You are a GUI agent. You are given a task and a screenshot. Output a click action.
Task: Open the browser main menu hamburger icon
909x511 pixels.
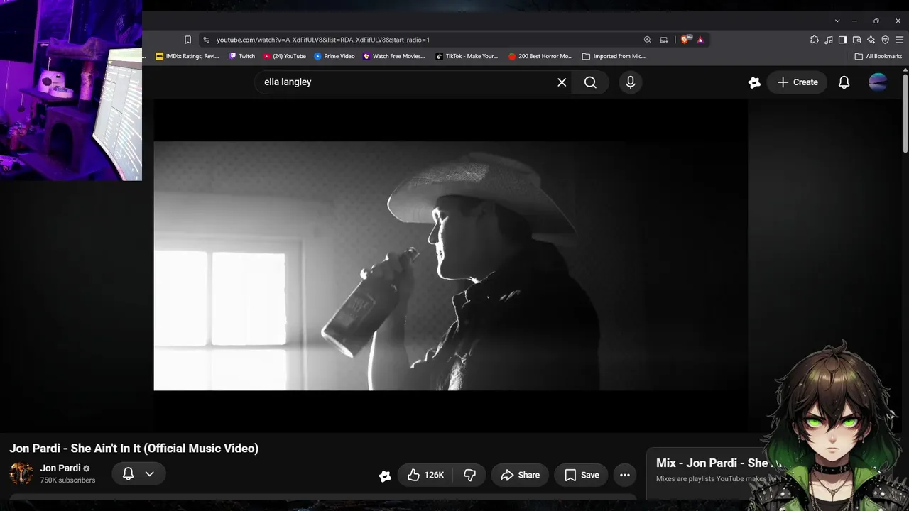point(900,40)
